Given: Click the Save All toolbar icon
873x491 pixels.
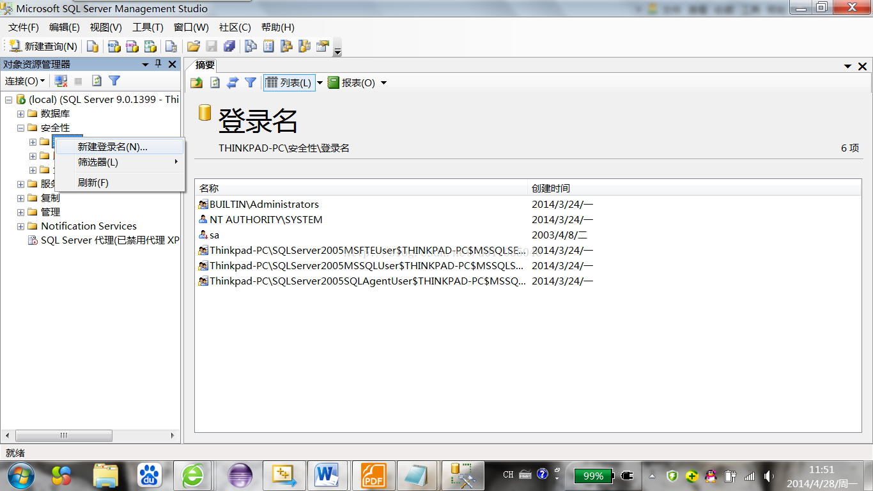Looking at the screenshot, I should [x=229, y=46].
